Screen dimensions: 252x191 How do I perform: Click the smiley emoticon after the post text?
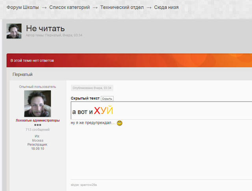pyautogui.click(x=120, y=123)
